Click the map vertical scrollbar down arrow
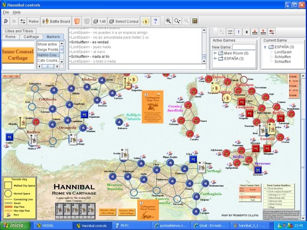 [303, 218]
